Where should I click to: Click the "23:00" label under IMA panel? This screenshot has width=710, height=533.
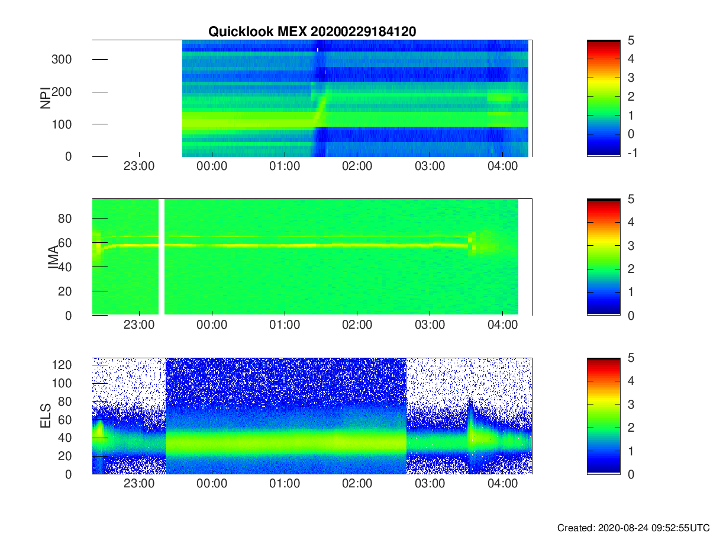139,325
